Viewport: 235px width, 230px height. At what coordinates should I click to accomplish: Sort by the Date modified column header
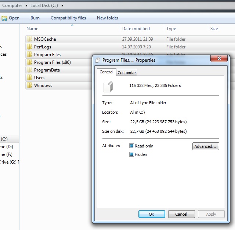pos(136,29)
